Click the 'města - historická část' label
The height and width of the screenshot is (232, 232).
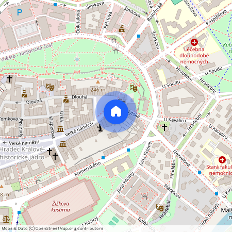(27, 53)
